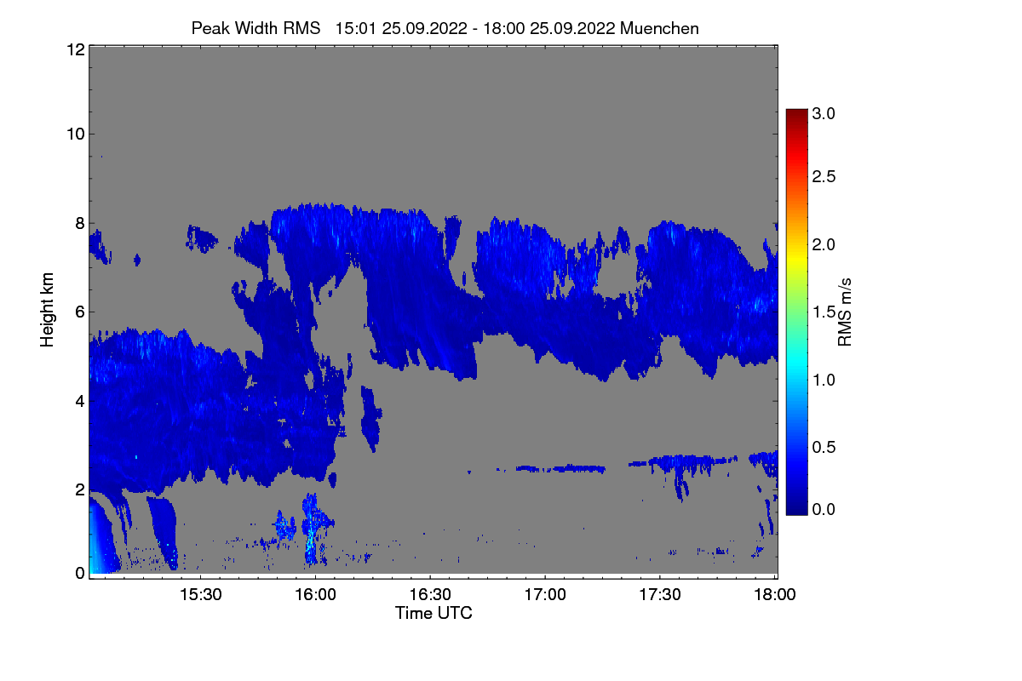Click the colorbar value 1.5
Viewport: 1022px width, 681px height.
tap(824, 312)
